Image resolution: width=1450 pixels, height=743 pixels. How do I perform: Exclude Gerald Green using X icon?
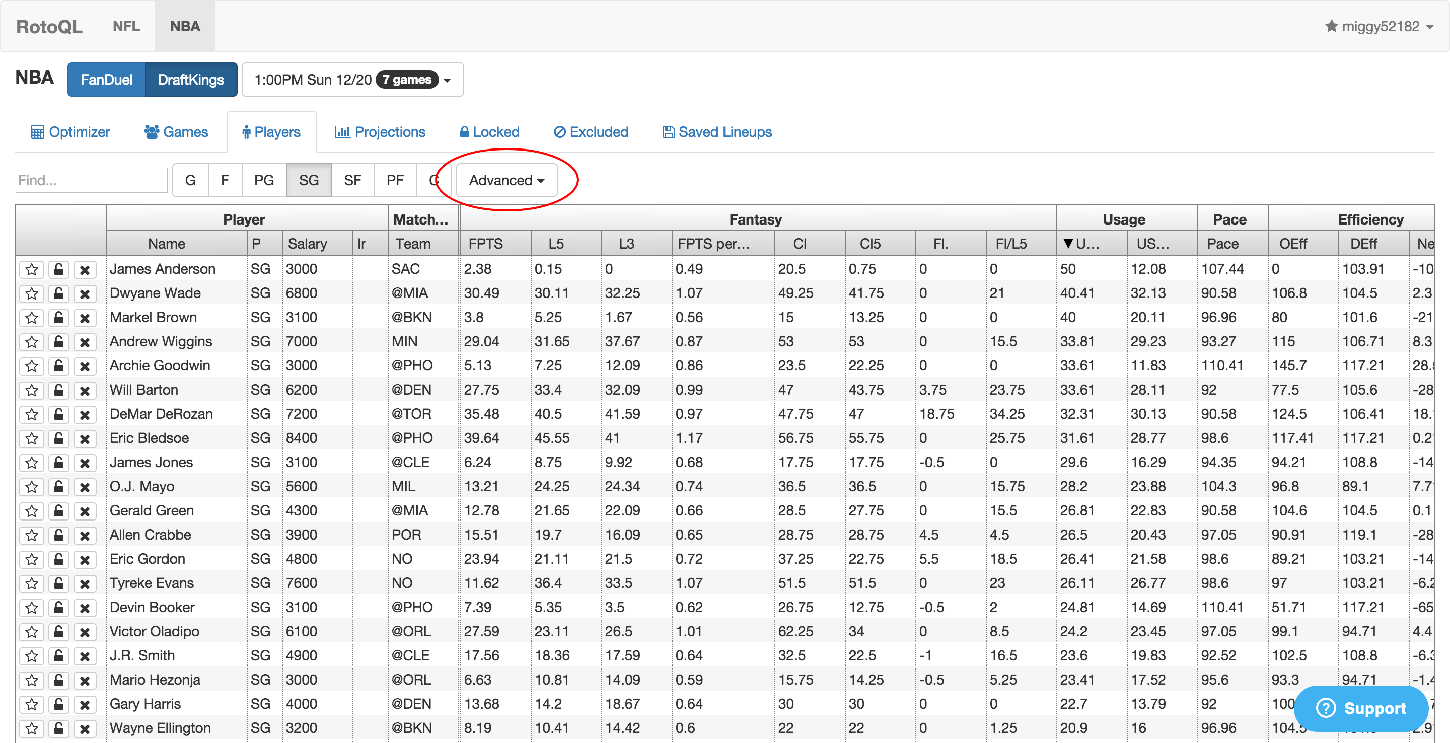[x=85, y=511]
